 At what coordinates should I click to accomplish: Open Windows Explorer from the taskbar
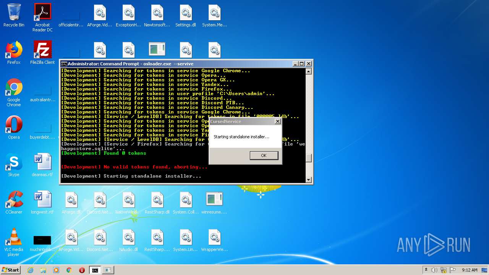tap(43, 270)
